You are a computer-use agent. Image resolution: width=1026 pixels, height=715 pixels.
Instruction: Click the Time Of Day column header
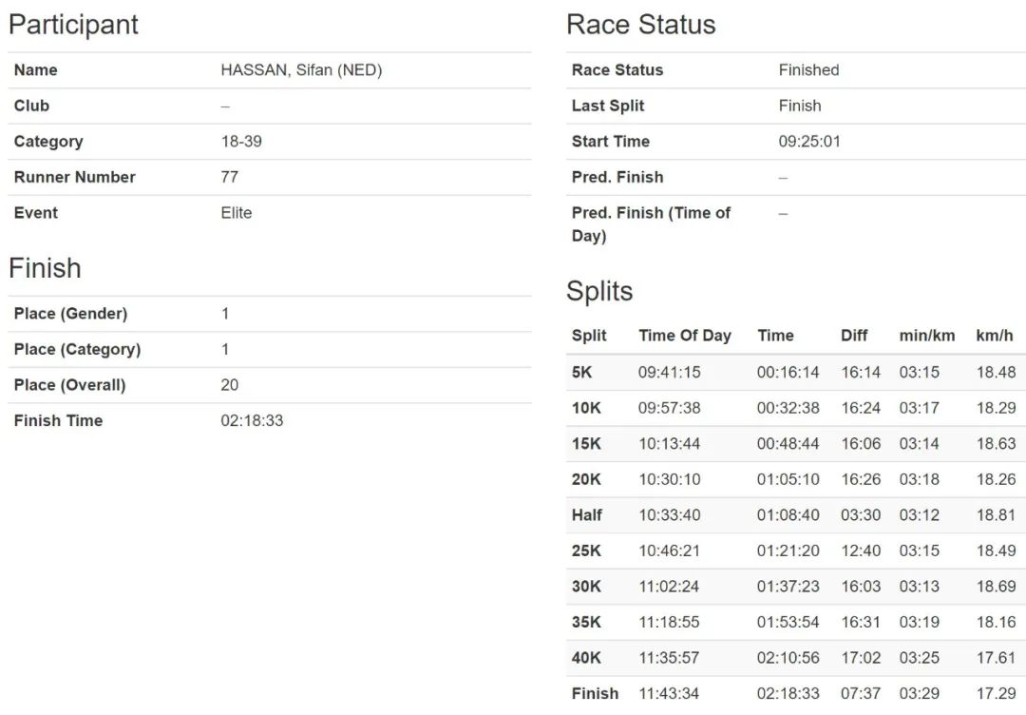684,336
